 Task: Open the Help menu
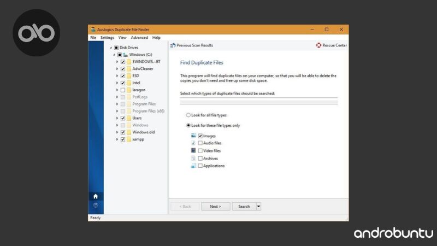click(x=156, y=37)
